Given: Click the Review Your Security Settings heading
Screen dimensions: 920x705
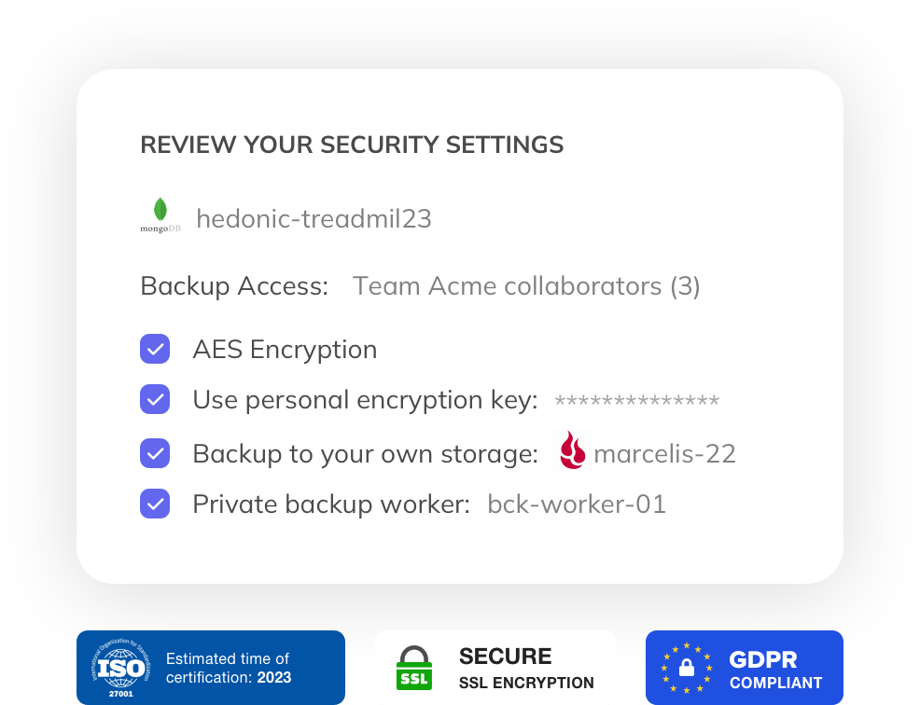Looking at the screenshot, I should tap(352, 145).
